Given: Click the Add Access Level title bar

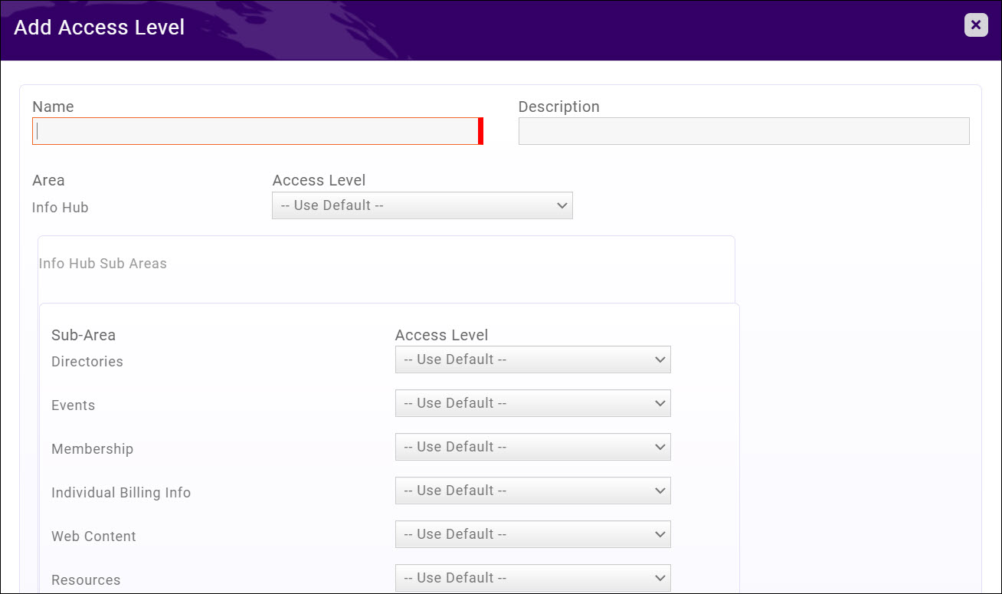Looking at the screenshot, I should [x=99, y=27].
